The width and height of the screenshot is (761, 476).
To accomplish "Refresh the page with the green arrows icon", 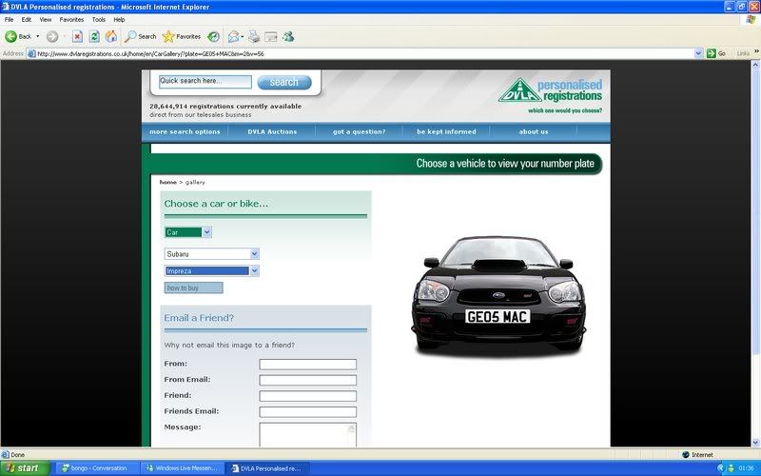I will [x=94, y=36].
